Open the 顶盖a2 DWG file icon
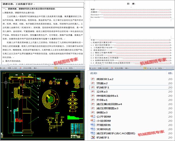Viewport: 175px width, 141px height. 93,83
